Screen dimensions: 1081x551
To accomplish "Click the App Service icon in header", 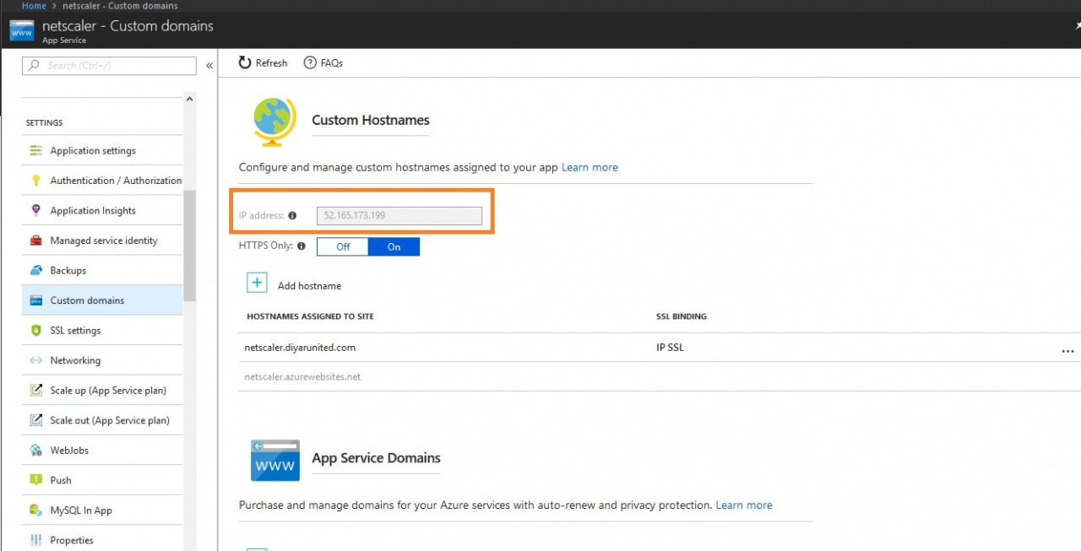I will pyautogui.click(x=21, y=31).
